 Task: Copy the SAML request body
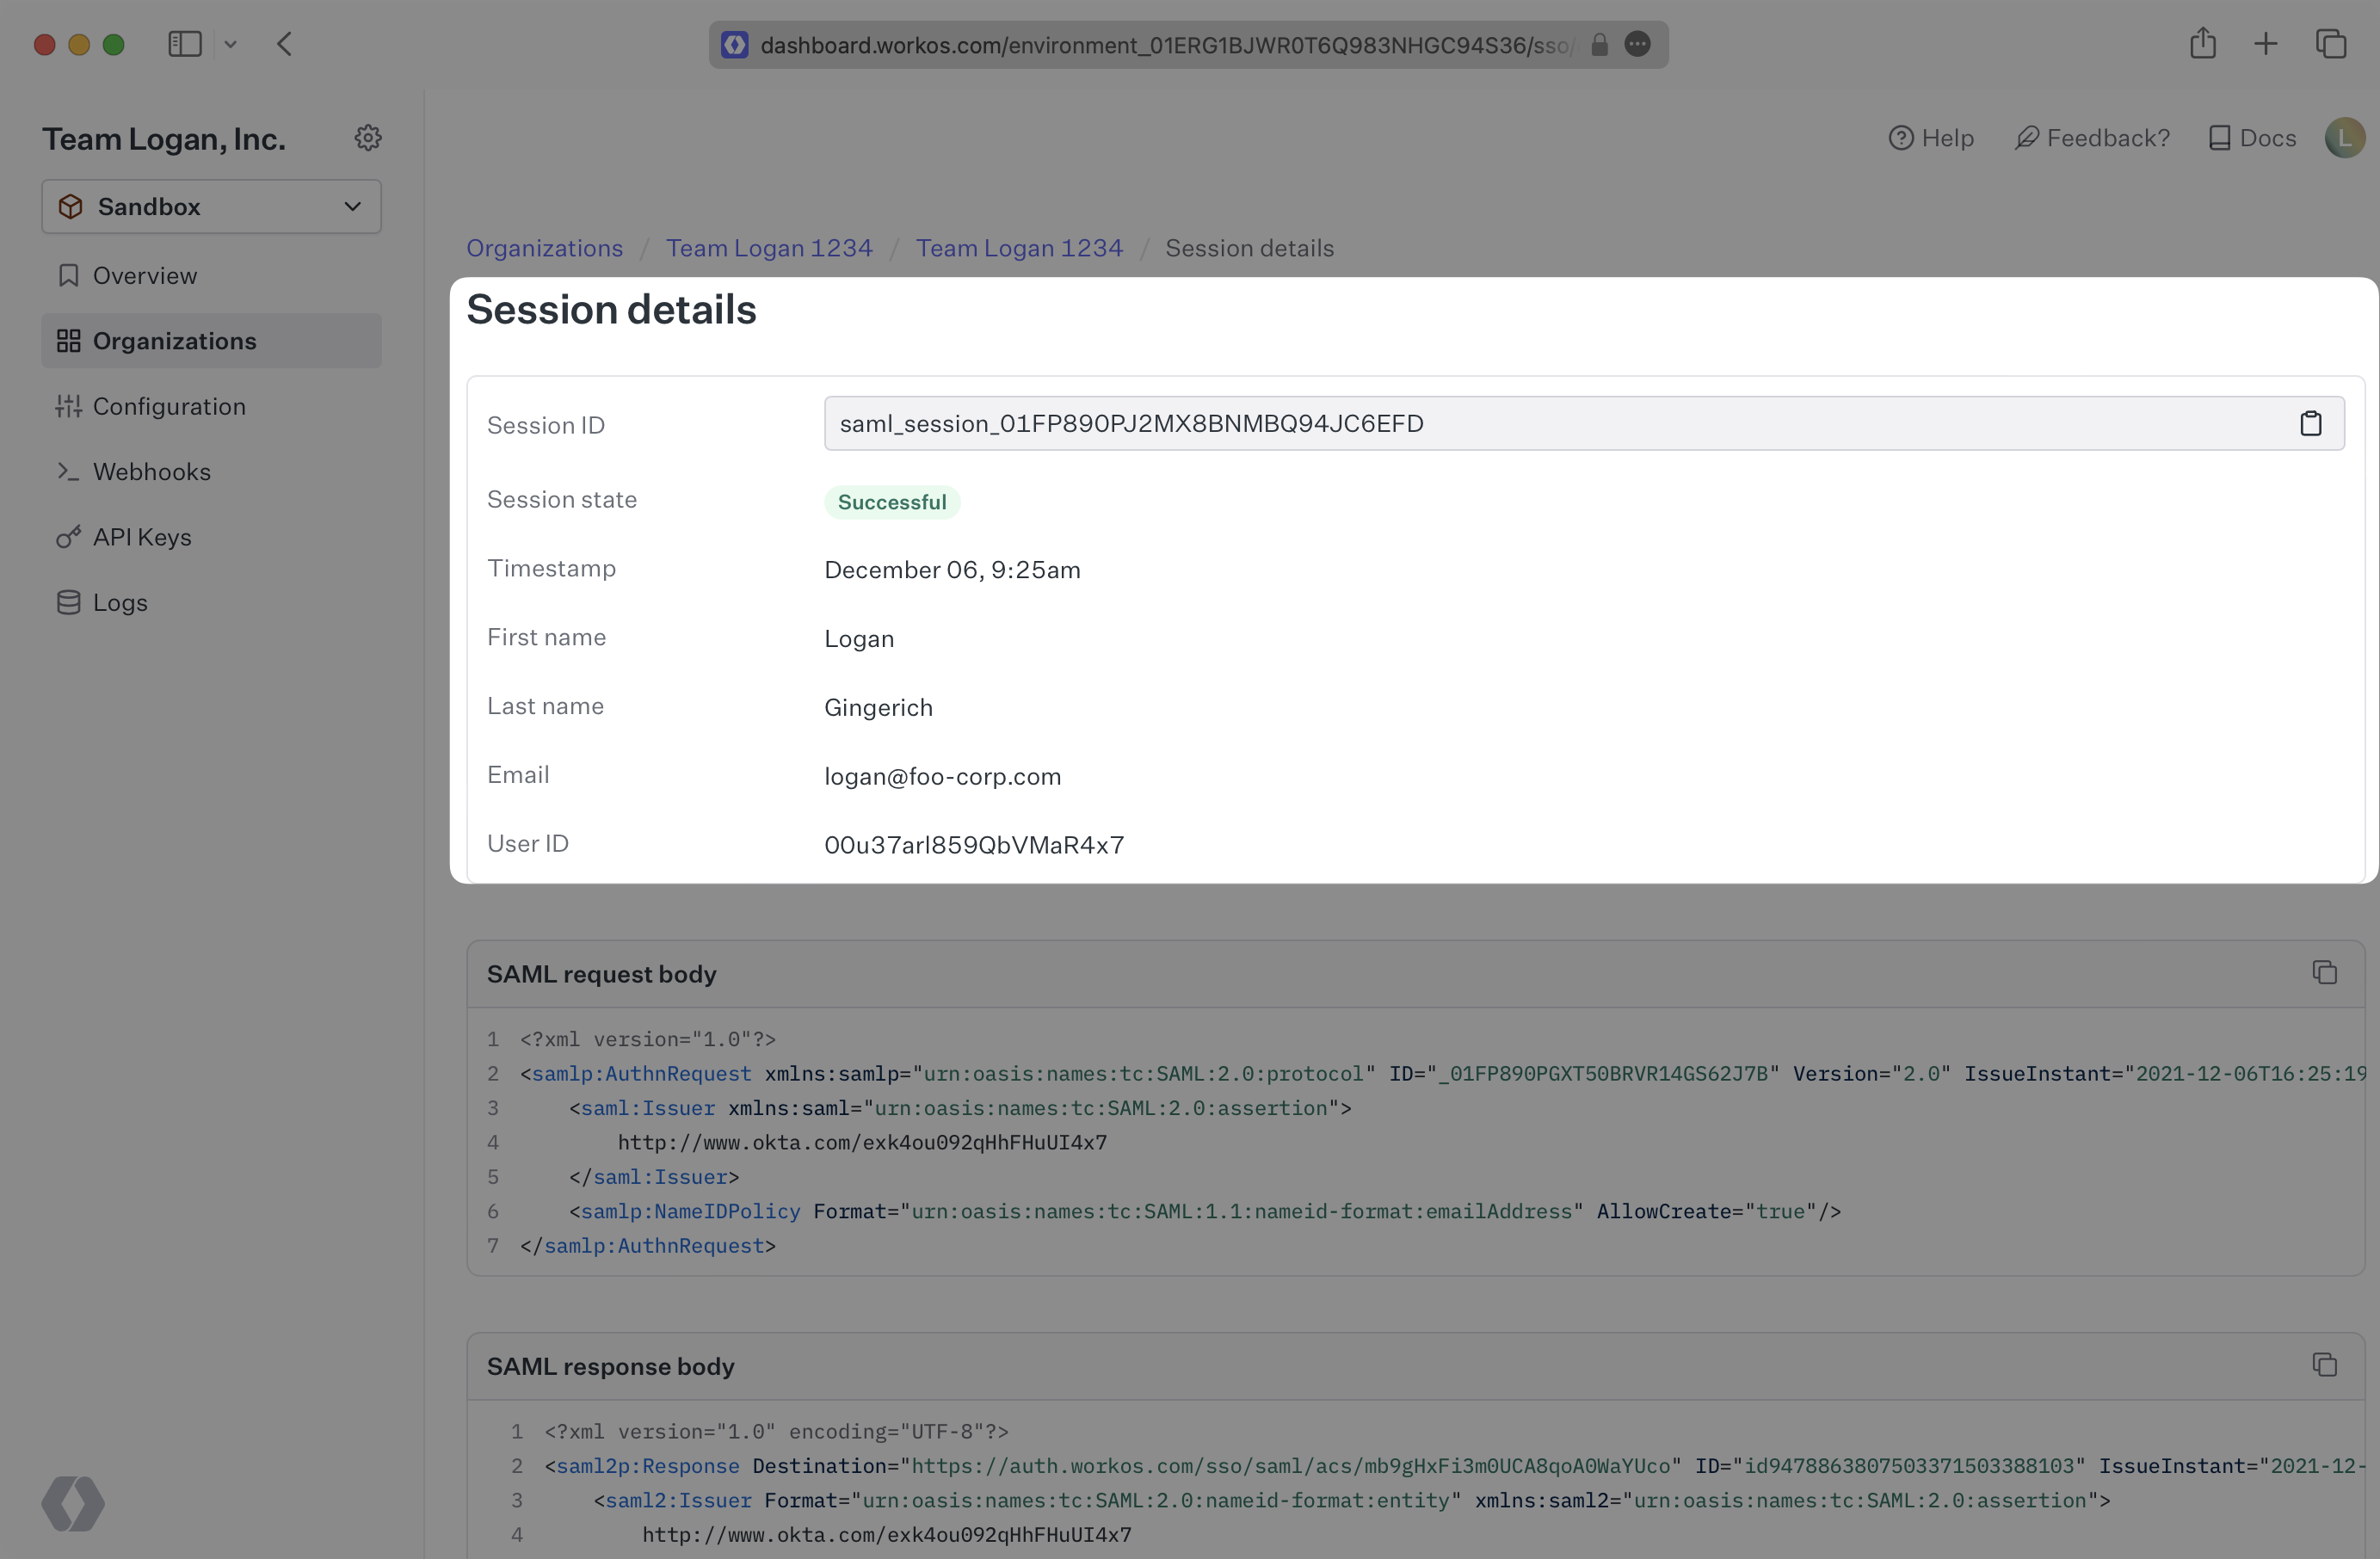(x=2324, y=973)
